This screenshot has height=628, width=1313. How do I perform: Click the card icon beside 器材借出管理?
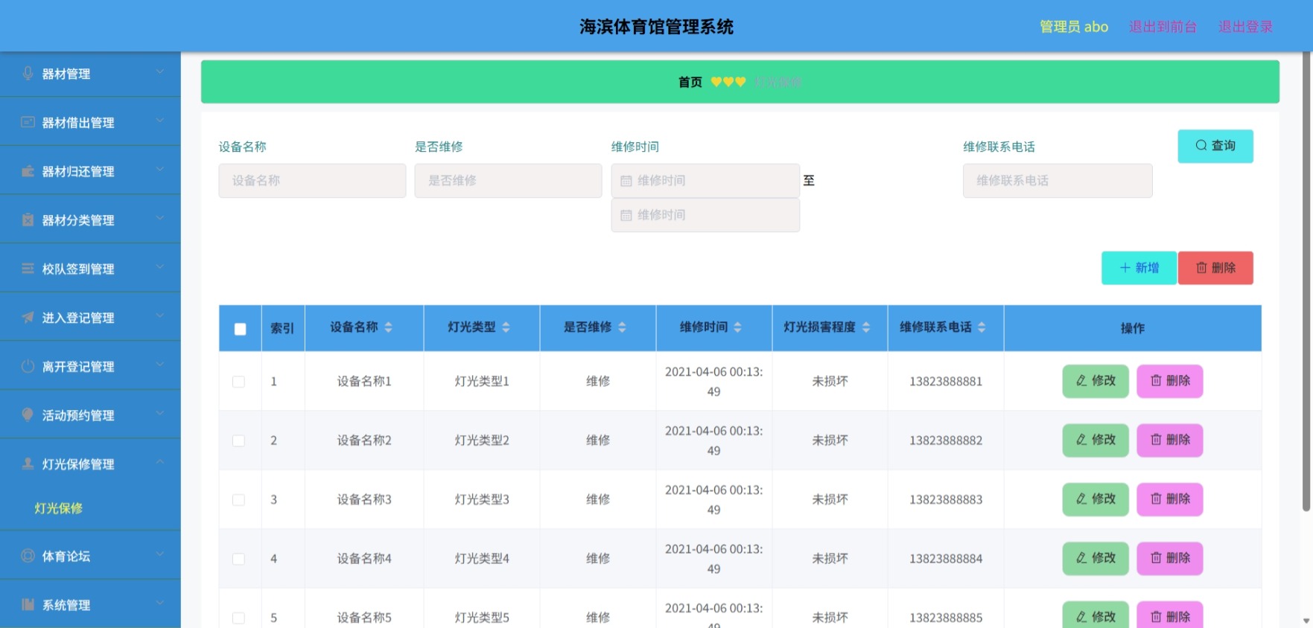tap(28, 122)
